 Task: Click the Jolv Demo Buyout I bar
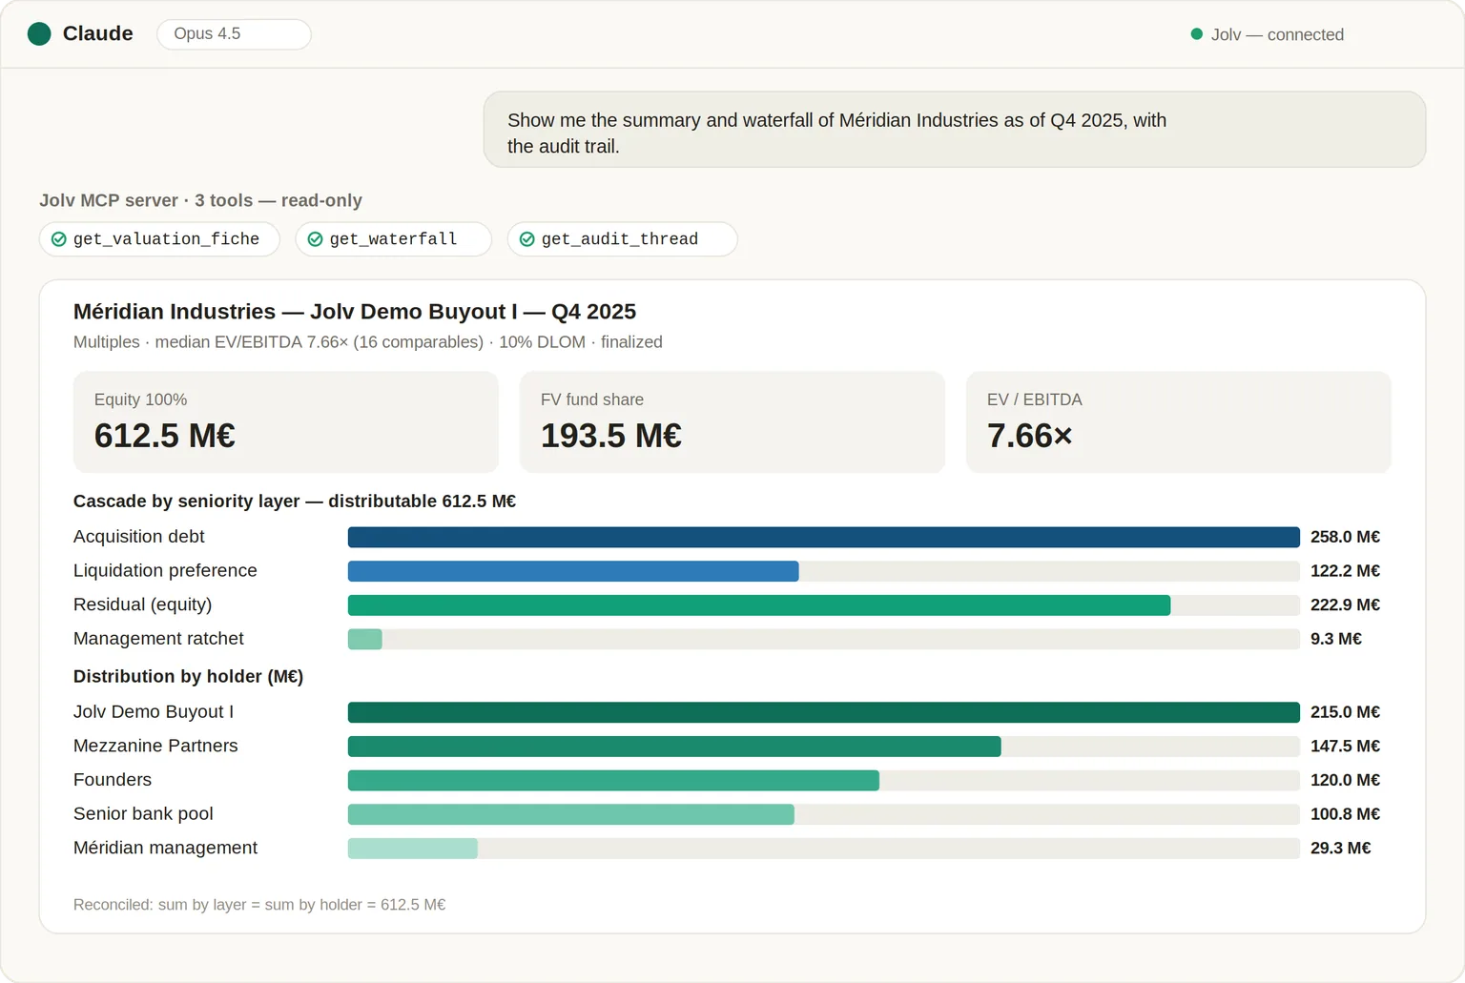tap(824, 712)
